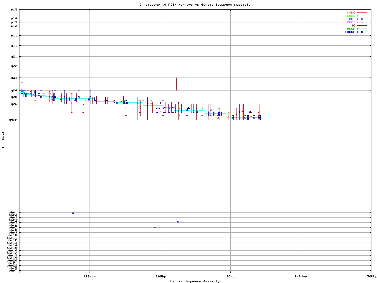Image resolution: width=377 pixels, height=283 pixels.
Task: Click the RPCI magenta legend marker
Action: (362, 22)
